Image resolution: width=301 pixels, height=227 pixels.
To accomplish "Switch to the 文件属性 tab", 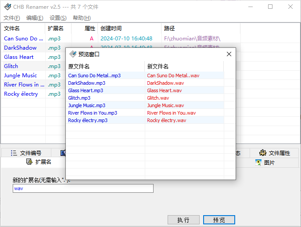I will click(x=275, y=153).
